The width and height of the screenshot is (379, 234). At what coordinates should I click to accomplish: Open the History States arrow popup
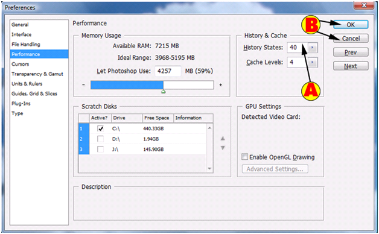313,48
